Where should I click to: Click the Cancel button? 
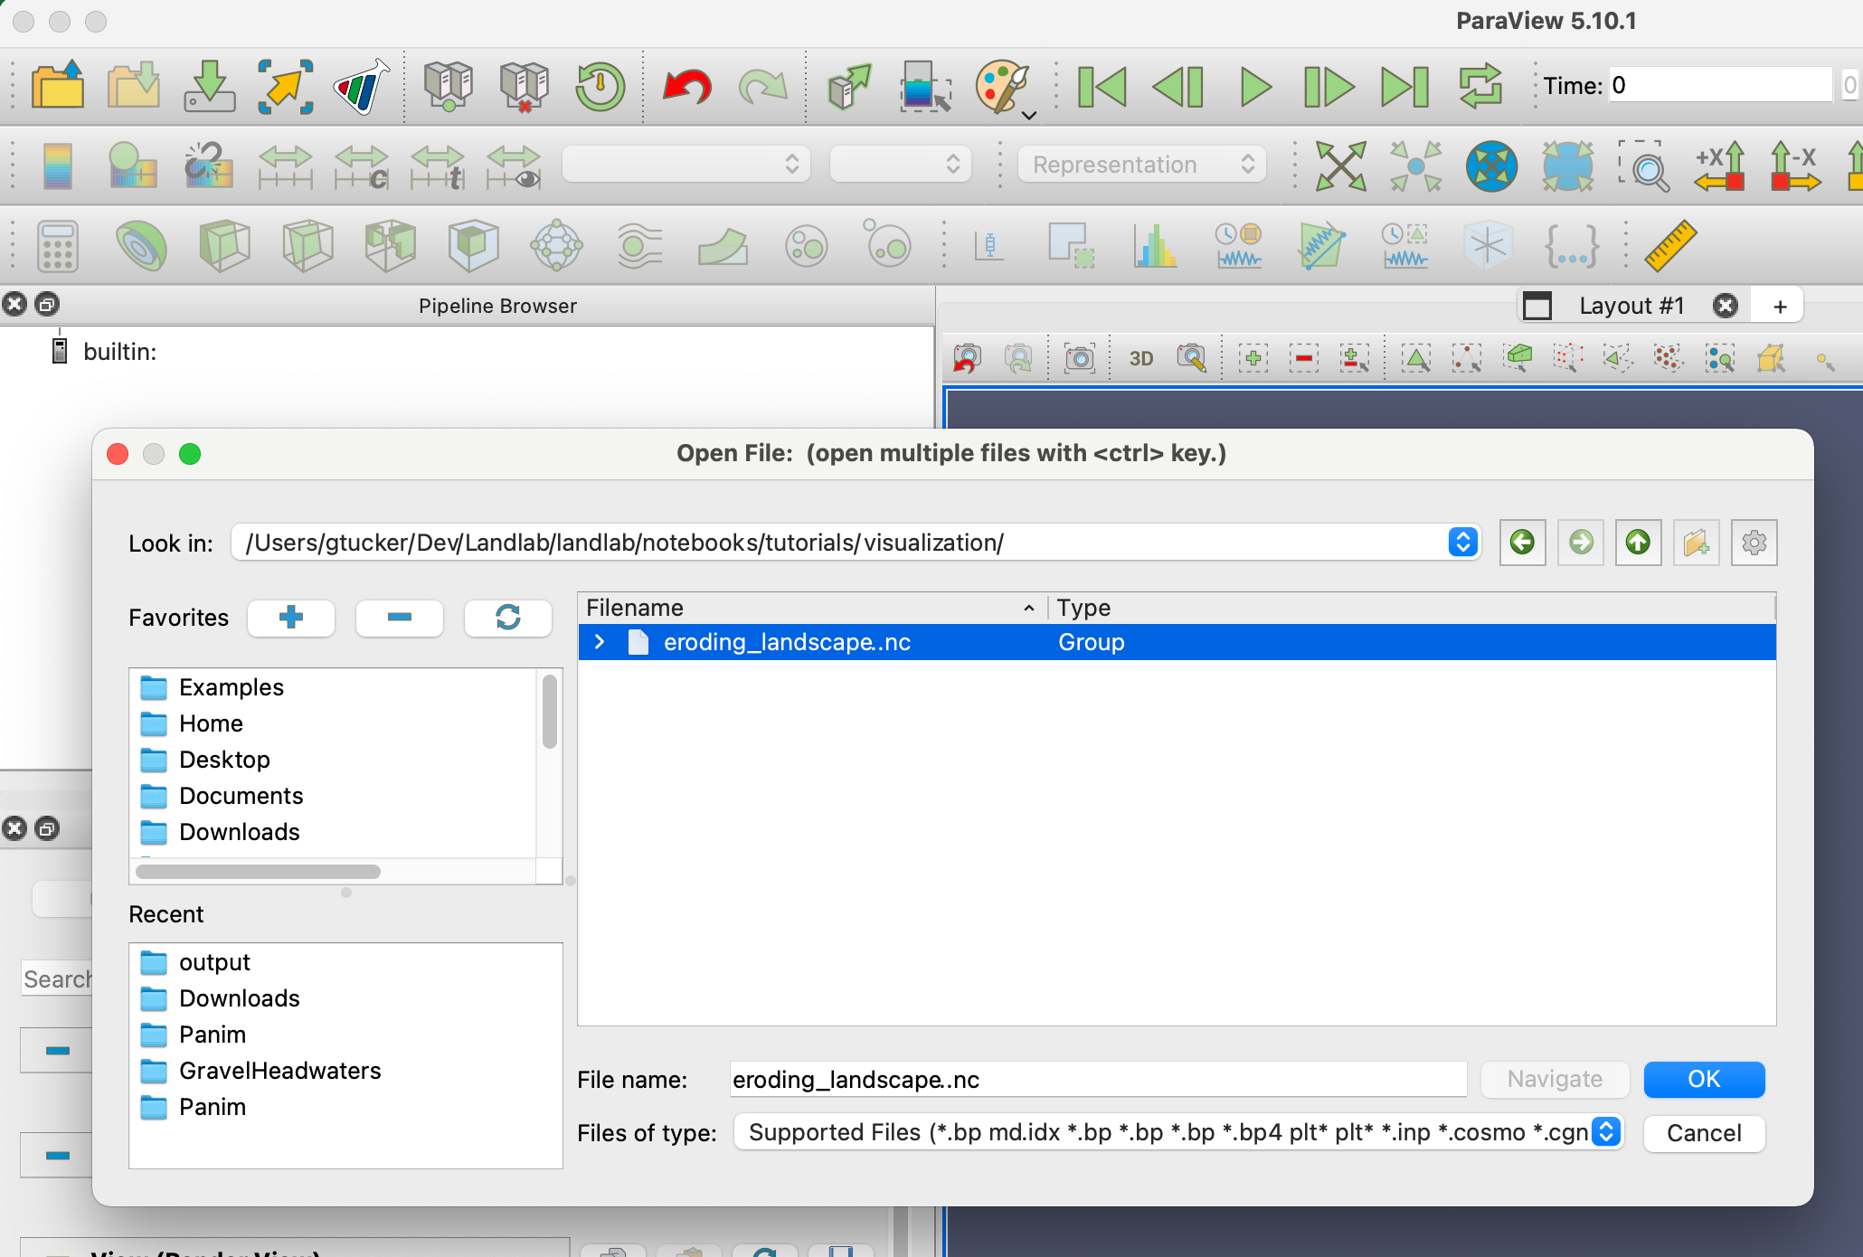(1704, 1133)
